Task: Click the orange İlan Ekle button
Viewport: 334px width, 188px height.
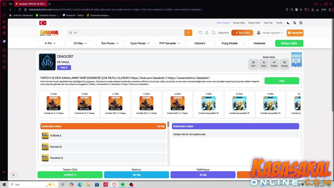Action: [x=242, y=33]
